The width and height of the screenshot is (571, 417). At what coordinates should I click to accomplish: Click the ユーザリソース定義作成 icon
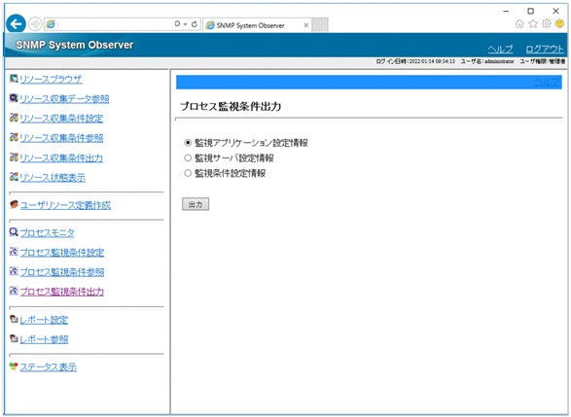pos(14,204)
